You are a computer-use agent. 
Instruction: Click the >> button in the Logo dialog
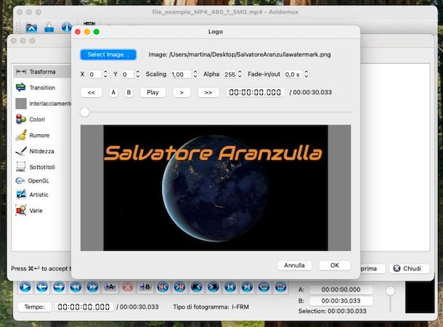tap(208, 92)
